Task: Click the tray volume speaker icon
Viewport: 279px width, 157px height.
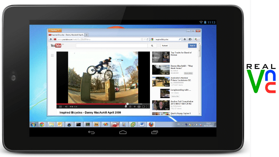Action: click(x=197, y=125)
